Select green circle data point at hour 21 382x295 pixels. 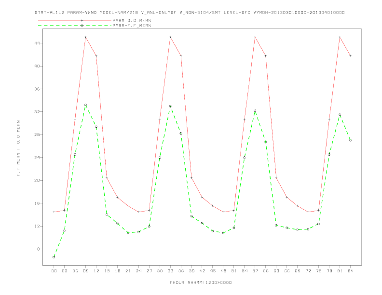[128, 233]
